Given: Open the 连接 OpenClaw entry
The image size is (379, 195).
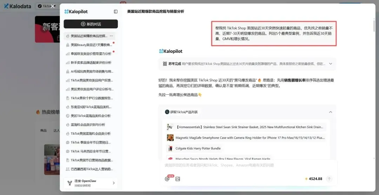Looking at the screenshot, I should (x=91, y=183).
